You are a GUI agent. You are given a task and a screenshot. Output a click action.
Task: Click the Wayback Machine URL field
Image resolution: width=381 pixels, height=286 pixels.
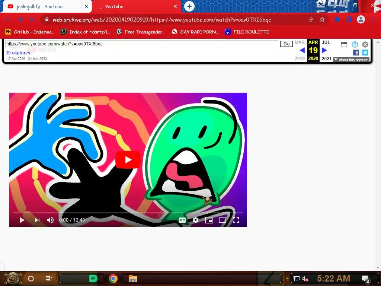coord(142,44)
